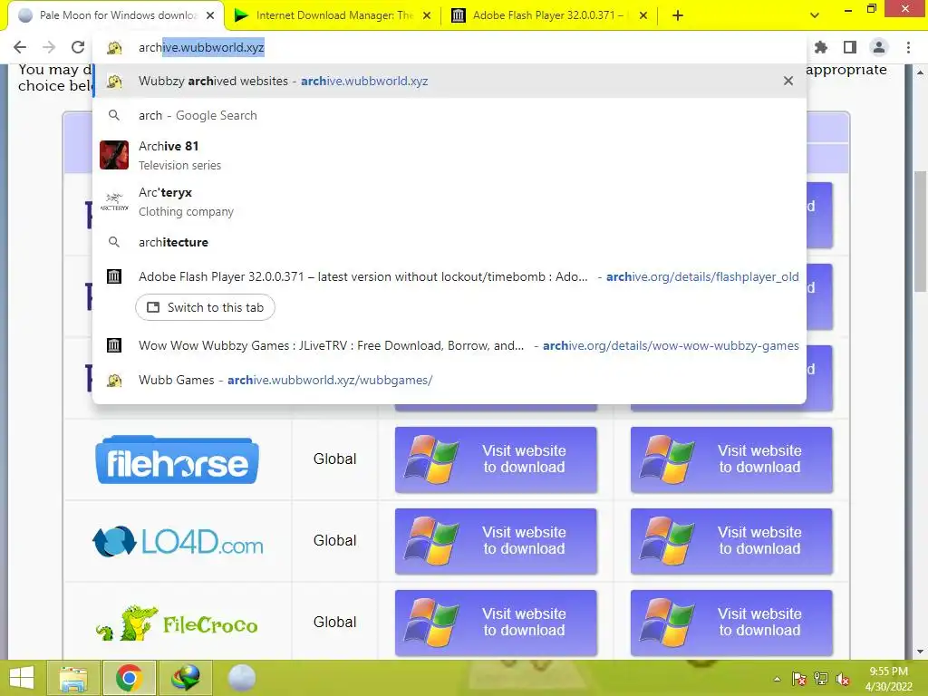Open the extensions puzzle icon
The image size is (928, 696).
pyautogui.click(x=821, y=47)
